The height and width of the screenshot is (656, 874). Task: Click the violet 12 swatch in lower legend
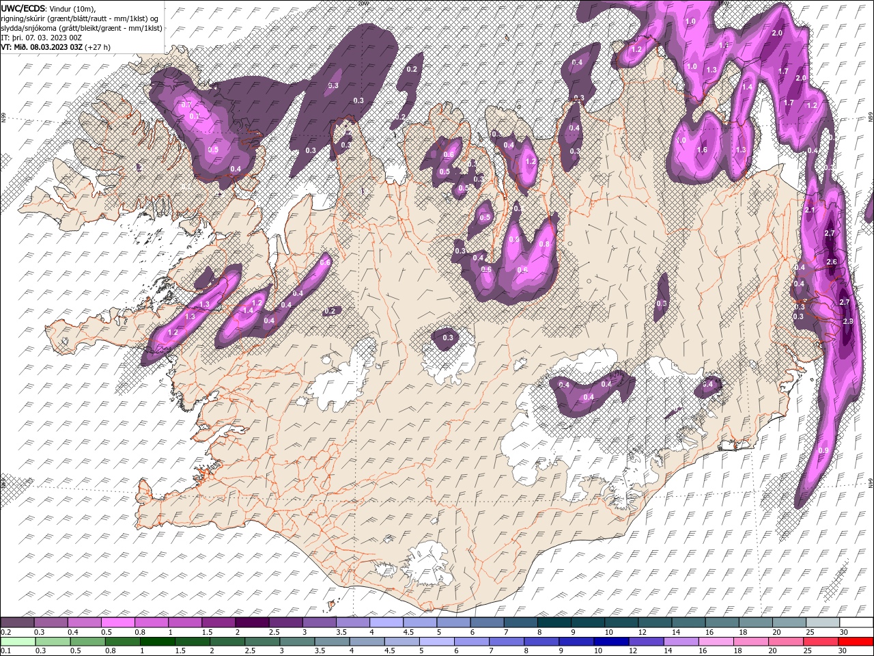[x=646, y=642]
